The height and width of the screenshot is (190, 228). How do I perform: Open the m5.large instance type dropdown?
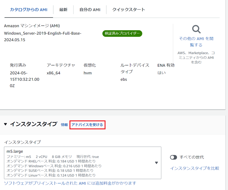[83, 163]
